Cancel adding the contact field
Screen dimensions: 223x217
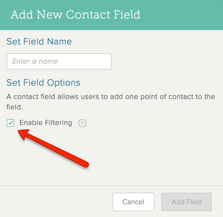pos(134,202)
